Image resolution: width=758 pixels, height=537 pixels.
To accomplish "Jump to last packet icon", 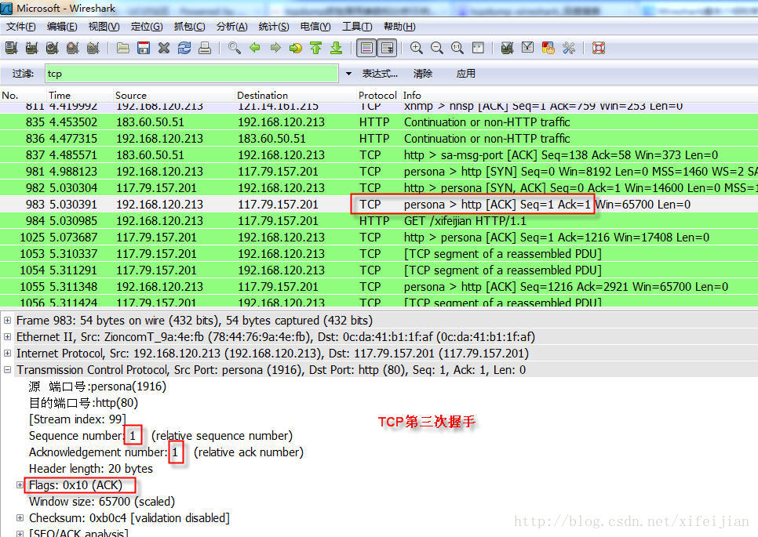I will coord(337,48).
